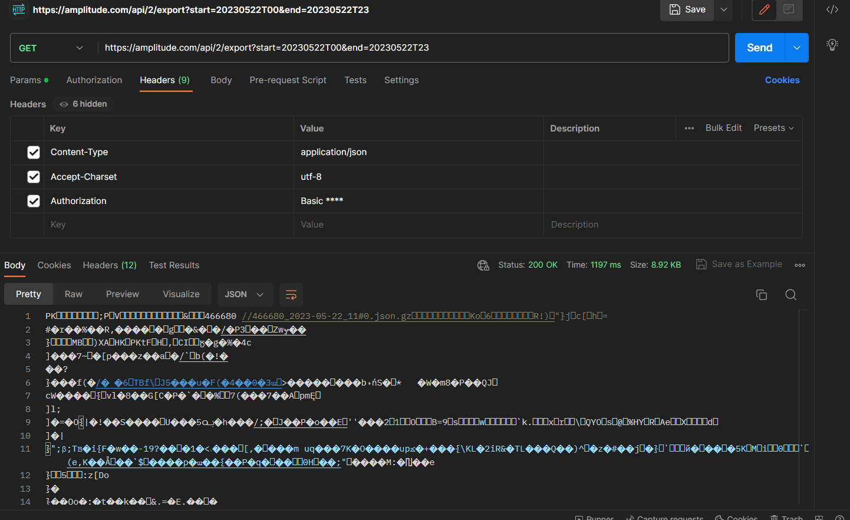Open the JSON format dropdown
Viewport: 850px width, 520px height.
[244, 294]
